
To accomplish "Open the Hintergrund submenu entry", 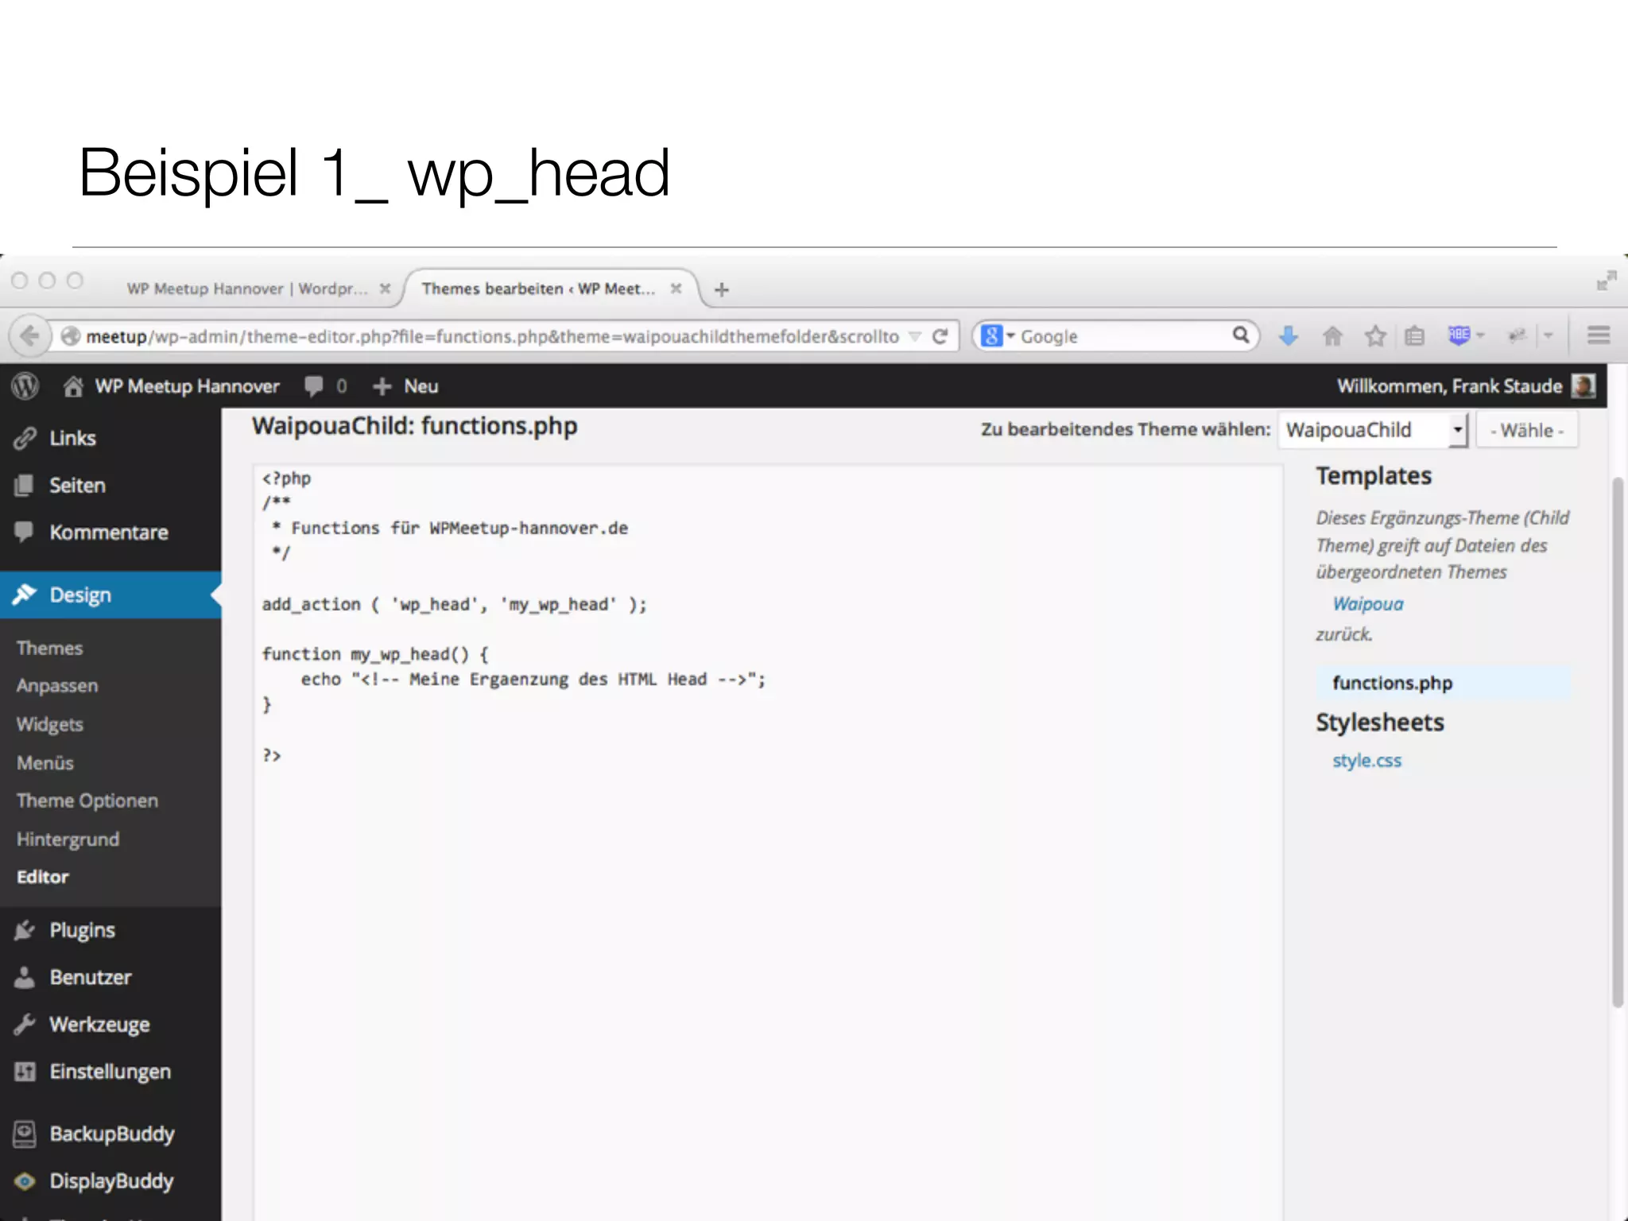I will pos(68,839).
